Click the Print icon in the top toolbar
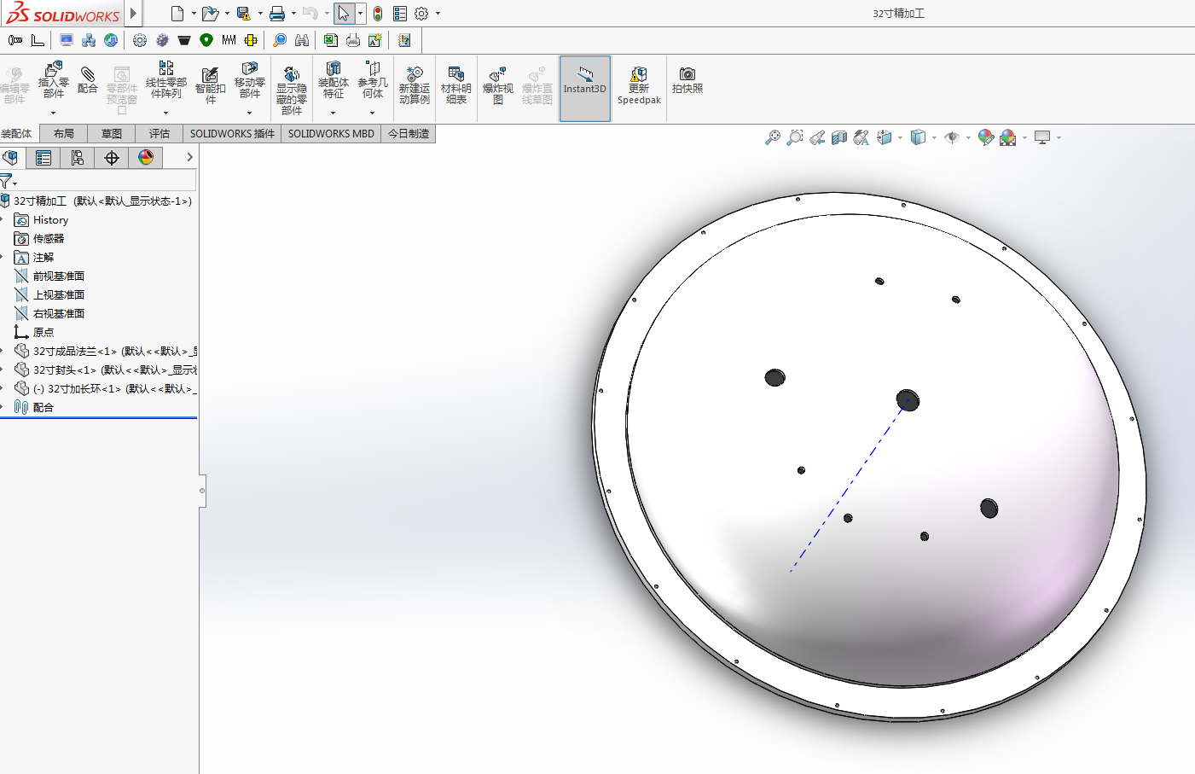 (x=277, y=13)
